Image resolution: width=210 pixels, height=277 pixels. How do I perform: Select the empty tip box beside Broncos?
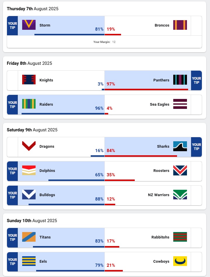point(196,26)
